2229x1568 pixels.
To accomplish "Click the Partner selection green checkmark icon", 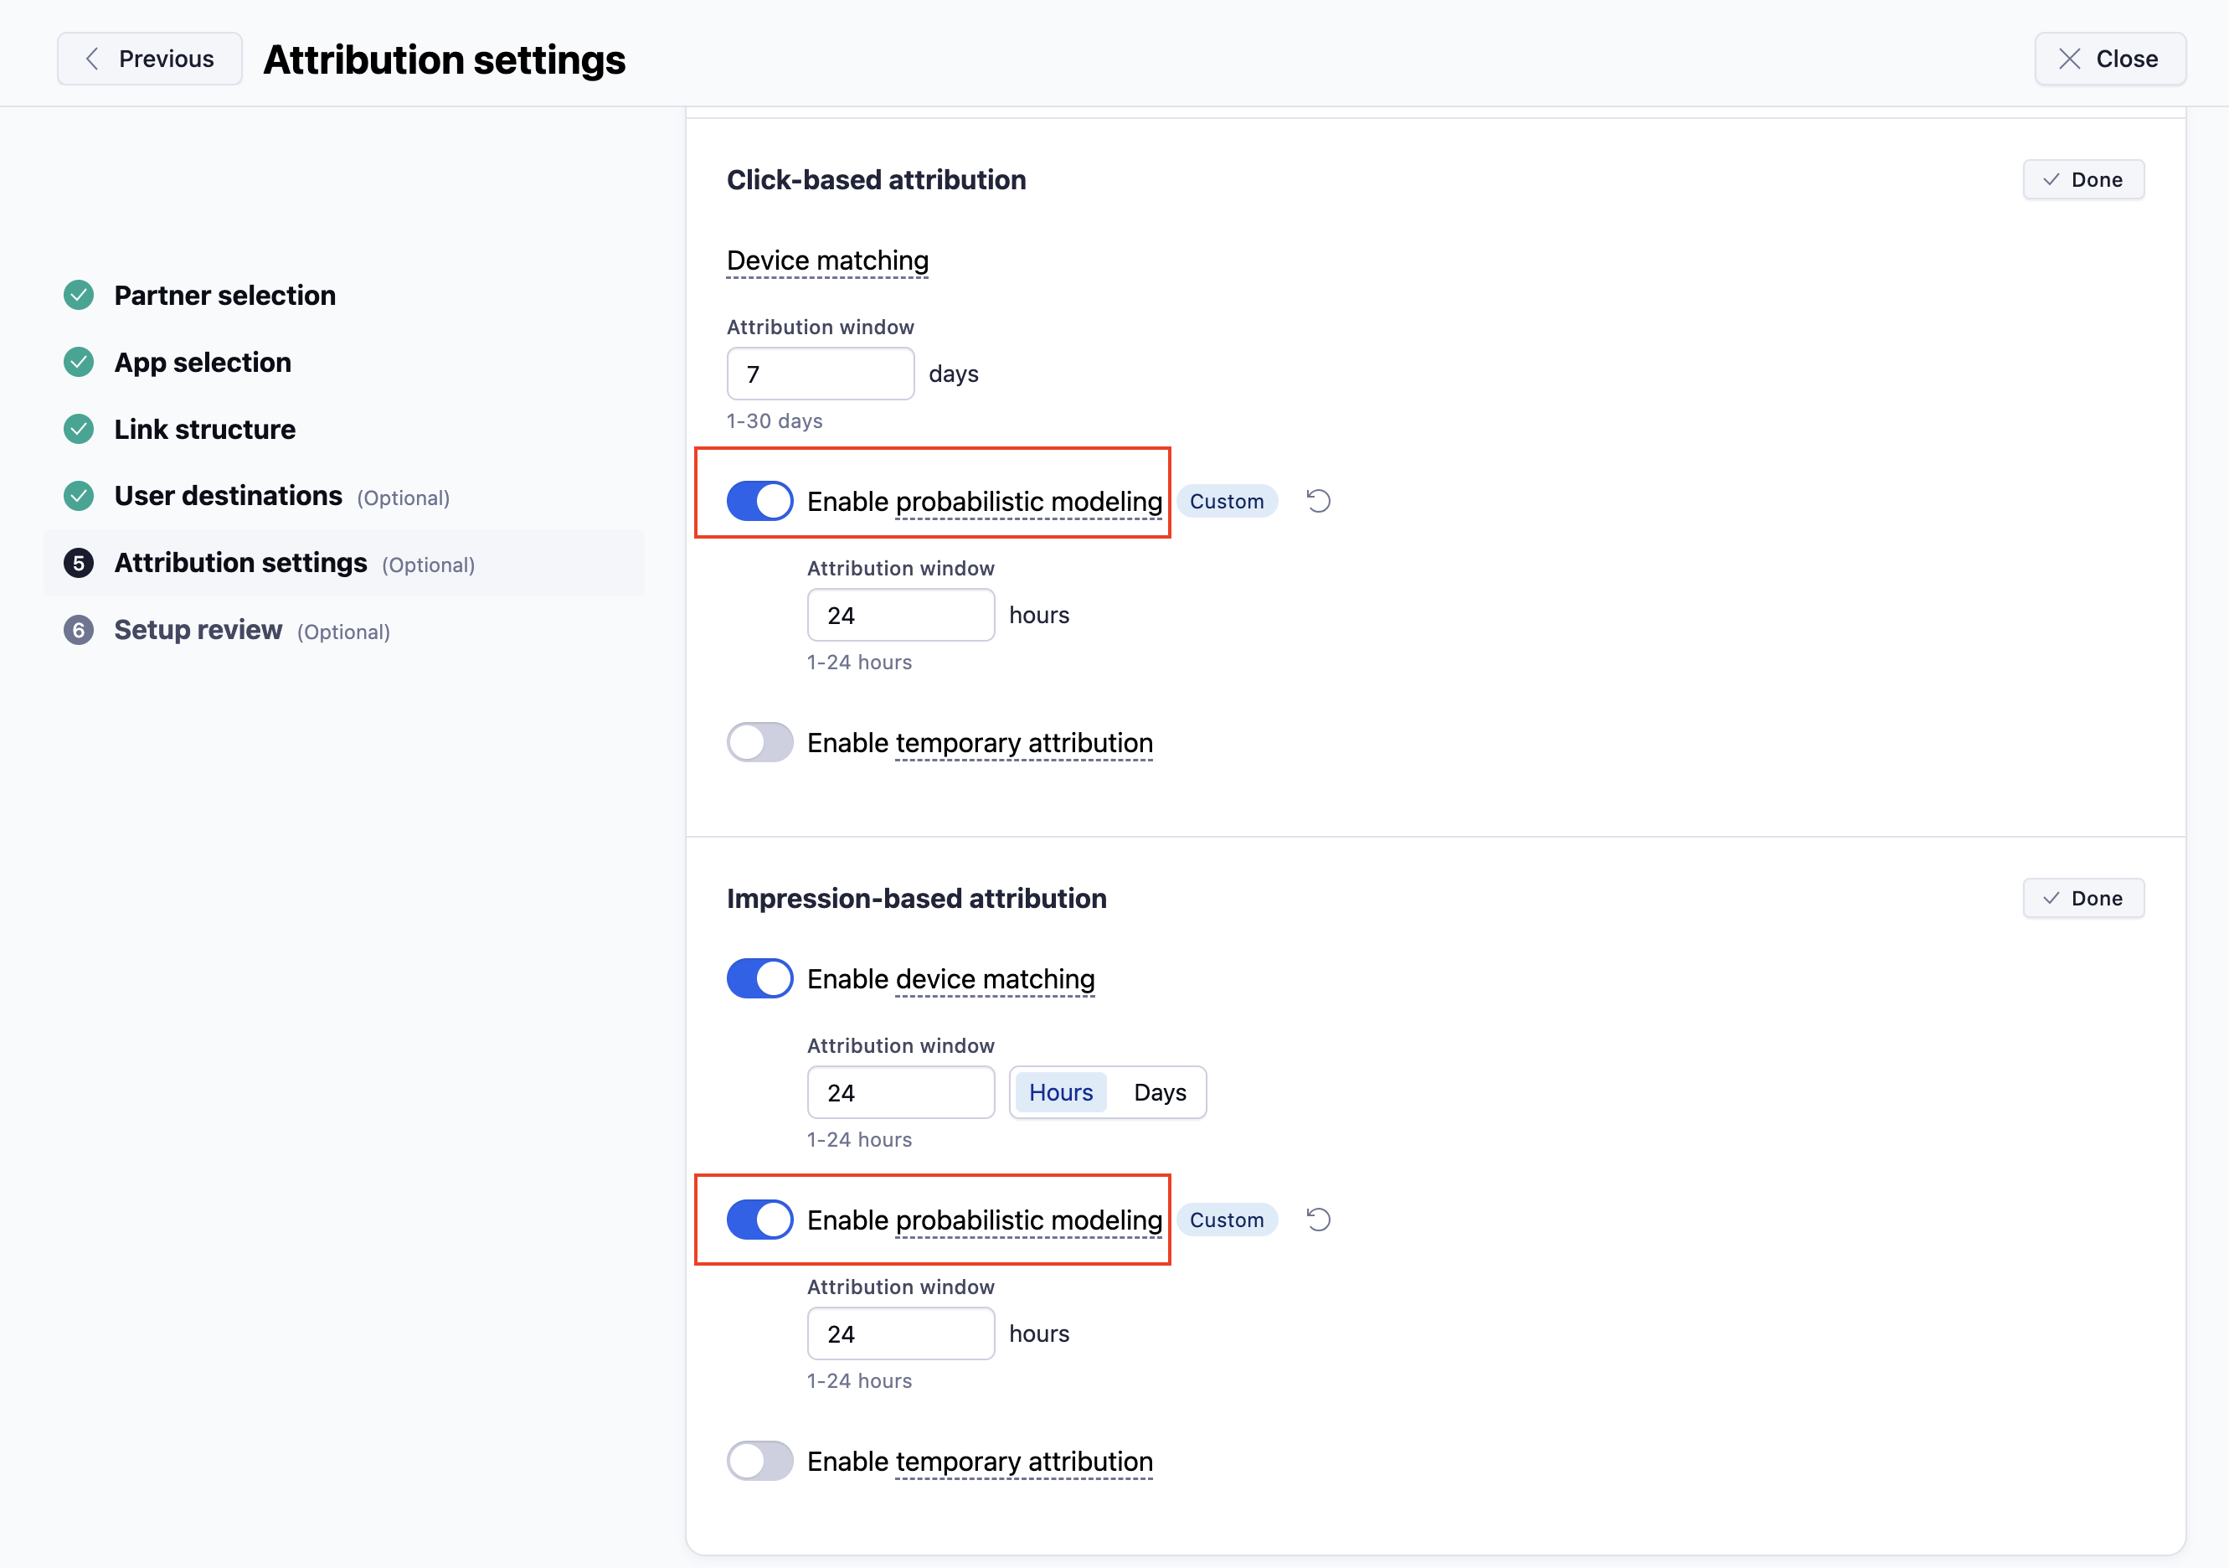I will [79, 295].
